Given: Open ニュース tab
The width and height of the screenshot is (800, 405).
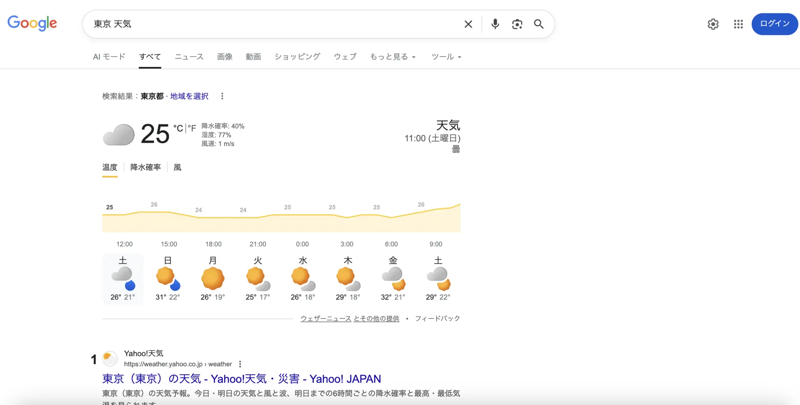Looking at the screenshot, I should [189, 57].
